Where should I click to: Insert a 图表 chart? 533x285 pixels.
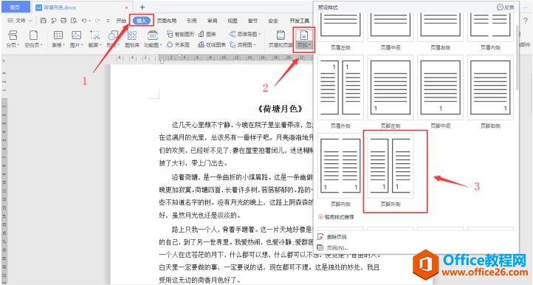tap(207, 34)
